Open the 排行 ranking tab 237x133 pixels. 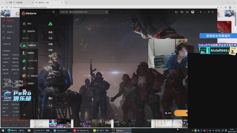point(50,56)
